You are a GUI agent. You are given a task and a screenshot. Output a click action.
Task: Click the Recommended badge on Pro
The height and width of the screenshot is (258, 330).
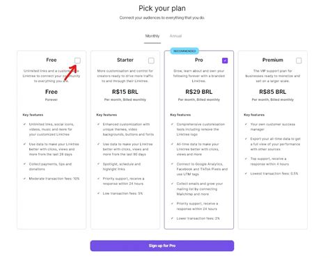pyautogui.click(x=184, y=51)
